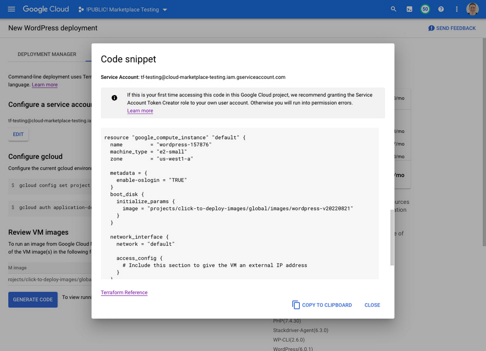486x351 pixels.
Task: Click the VM image path input field
Action: (x=50, y=279)
